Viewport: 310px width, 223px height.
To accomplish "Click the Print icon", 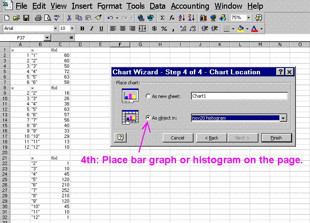I will 38,18.
